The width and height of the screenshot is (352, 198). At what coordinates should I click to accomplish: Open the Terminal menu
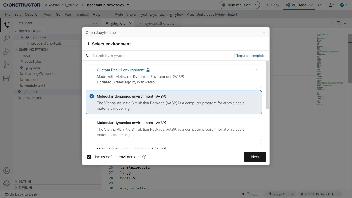coord(82,14)
